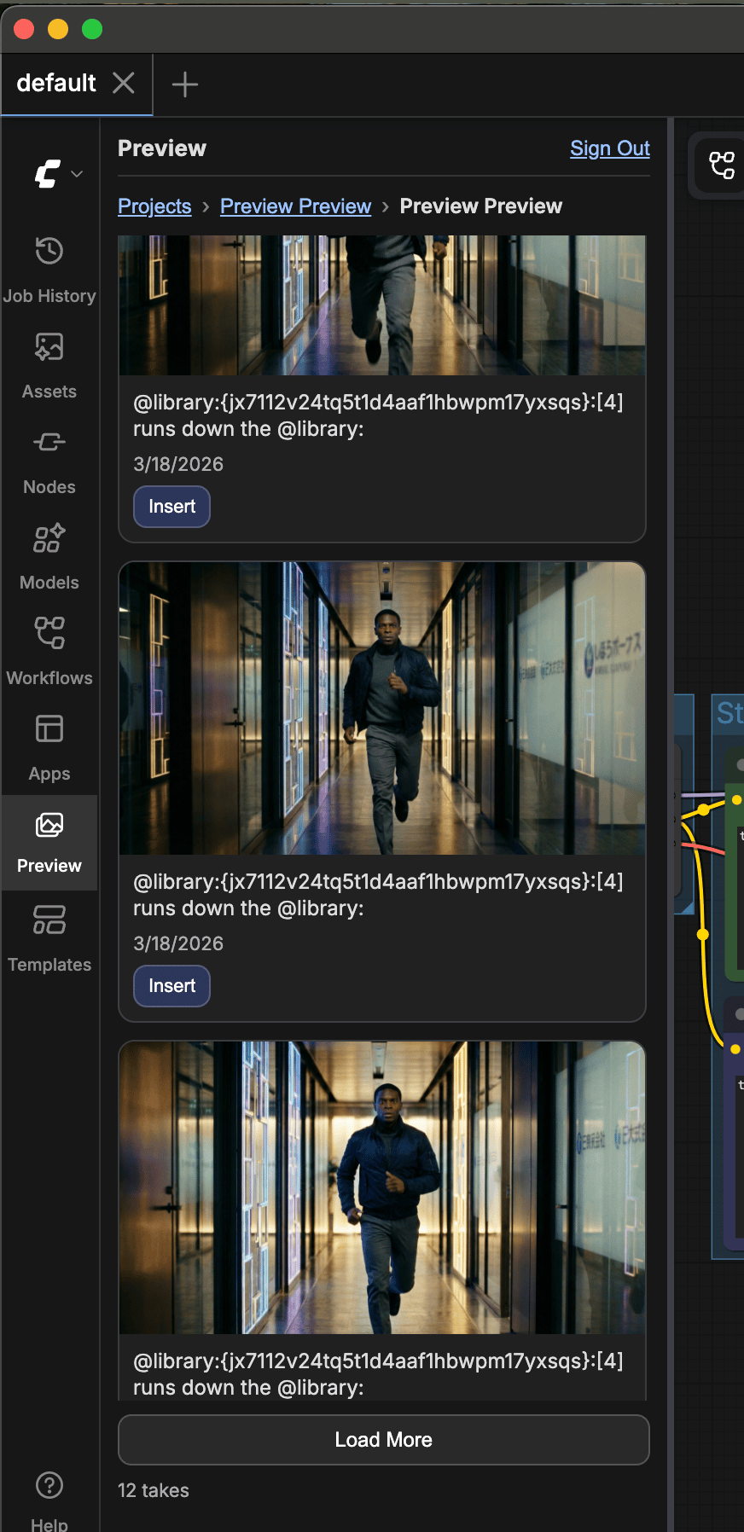This screenshot has width=744, height=1532.
Task: Open the Assets panel
Action: tap(49, 367)
